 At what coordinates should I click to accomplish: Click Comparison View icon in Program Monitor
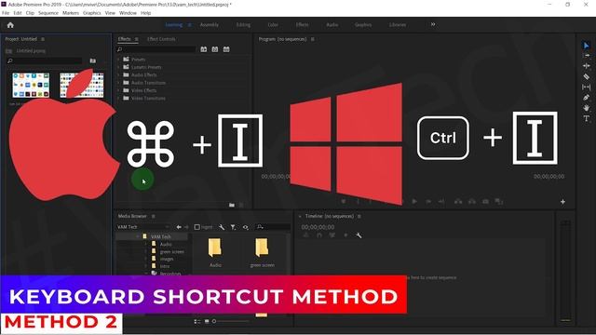pyautogui.click(x=499, y=201)
